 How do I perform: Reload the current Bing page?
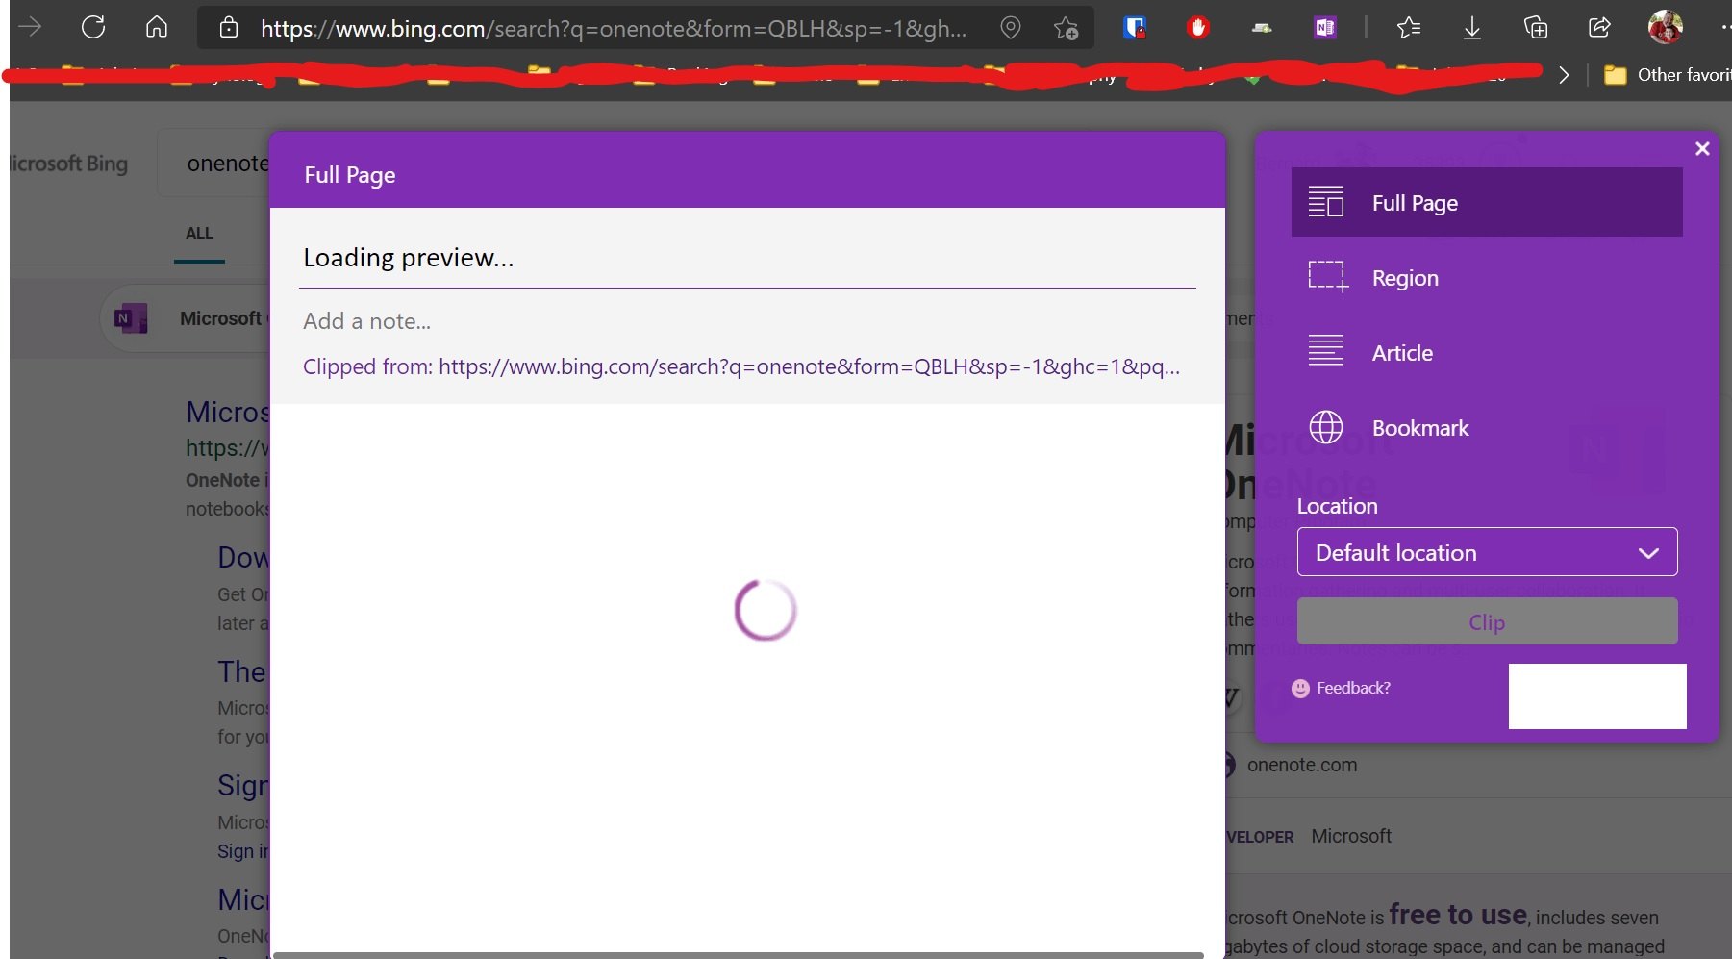[x=93, y=27]
